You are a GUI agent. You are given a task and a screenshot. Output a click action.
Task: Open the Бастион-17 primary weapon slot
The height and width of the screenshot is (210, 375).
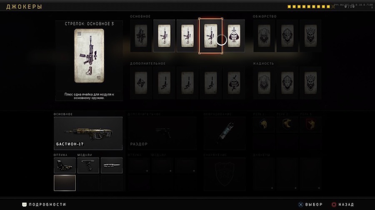point(88,133)
